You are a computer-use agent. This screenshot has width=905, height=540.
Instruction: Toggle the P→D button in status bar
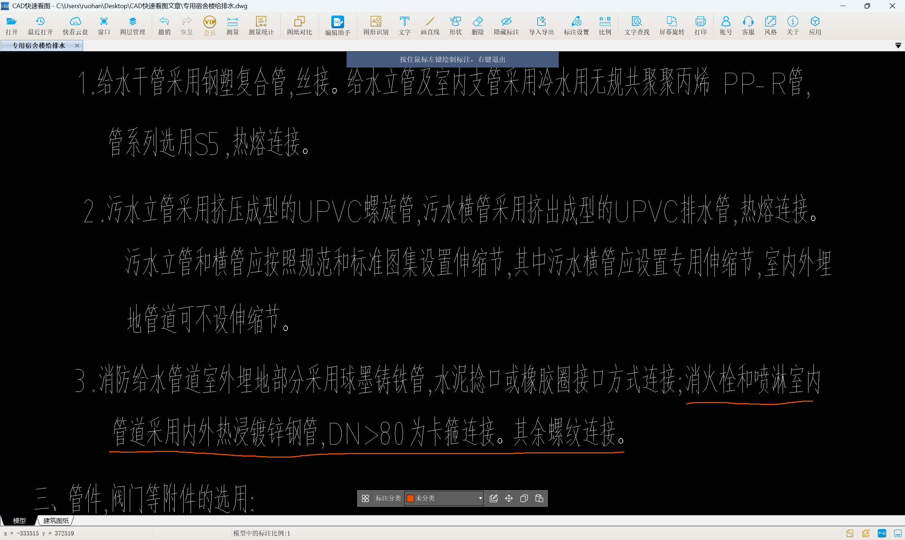point(882,533)
